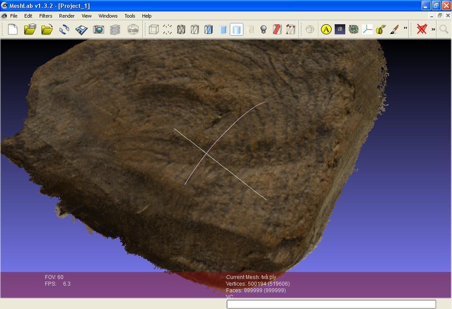Click the document icon left of File
This screenshot has height=309, width=452.
(4, 16)
